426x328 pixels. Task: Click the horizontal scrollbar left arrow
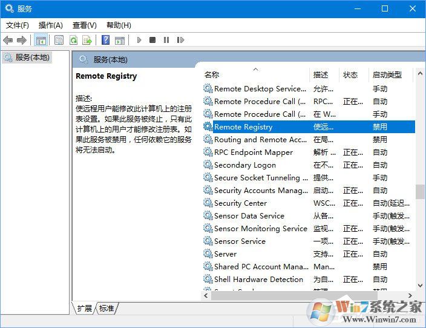[x=206, y=295]
